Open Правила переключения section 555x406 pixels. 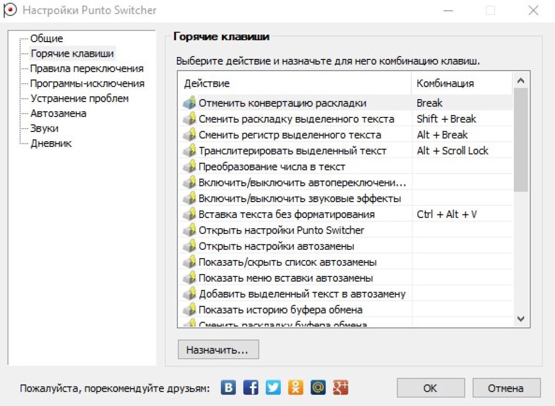tap(87, 68)
